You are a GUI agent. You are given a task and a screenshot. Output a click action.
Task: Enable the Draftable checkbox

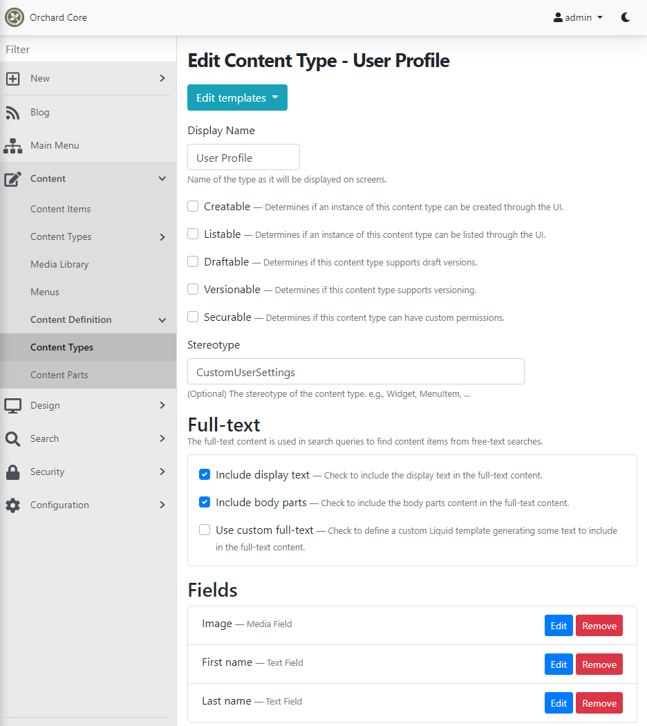[193, 261]
